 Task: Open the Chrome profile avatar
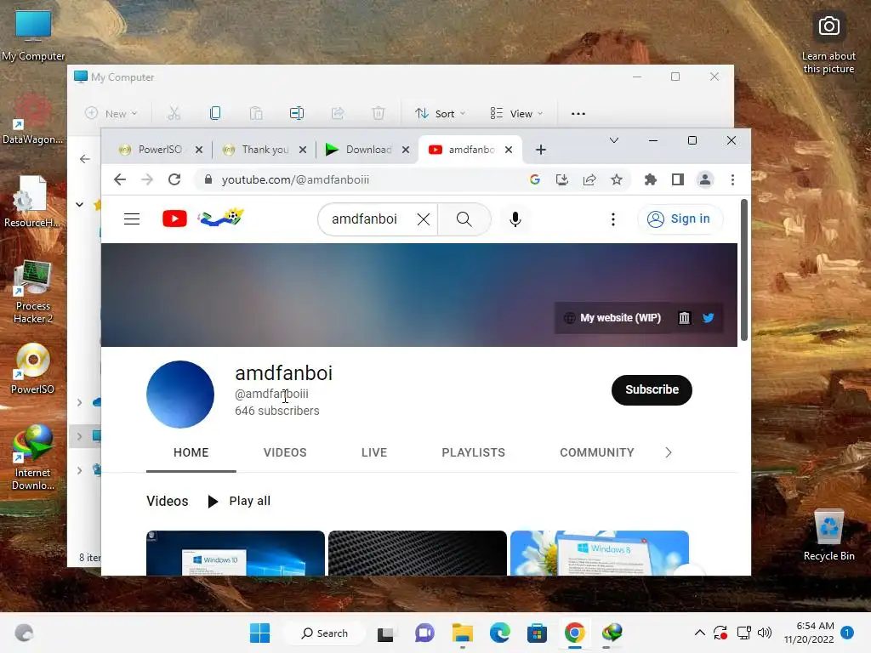[705, 179]
